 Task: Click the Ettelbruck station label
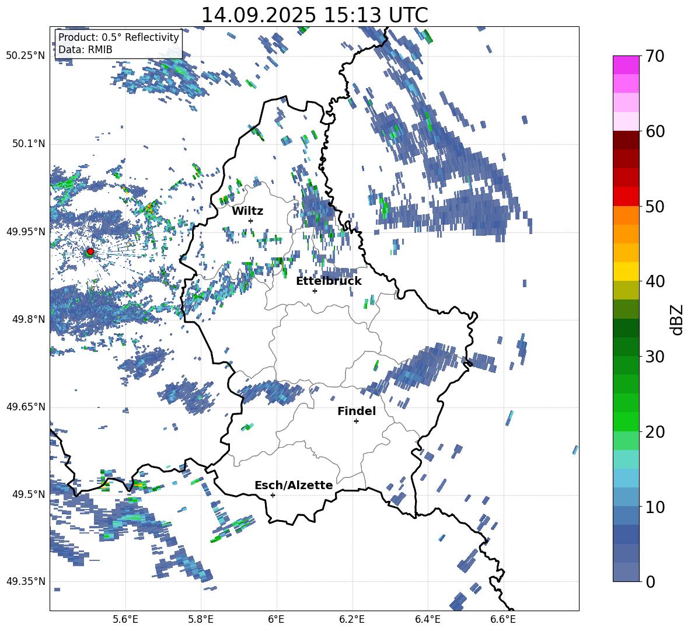pyautogui.click(x=329, y=281)
